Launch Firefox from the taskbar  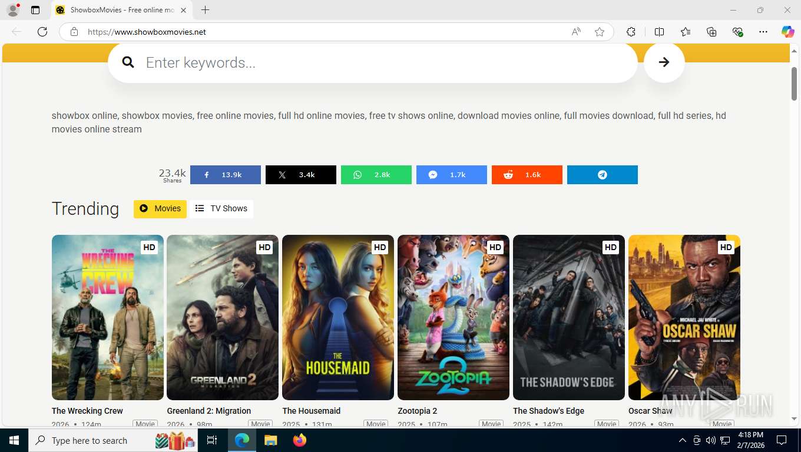coord(300,440)
